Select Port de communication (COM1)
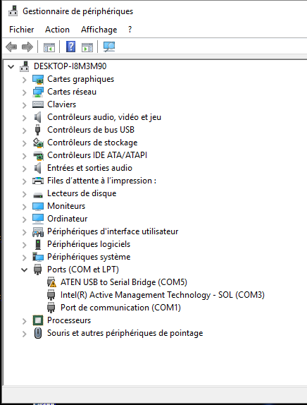Image resolution: width=307 pixels, height=405 pixels. coord(120,308)
